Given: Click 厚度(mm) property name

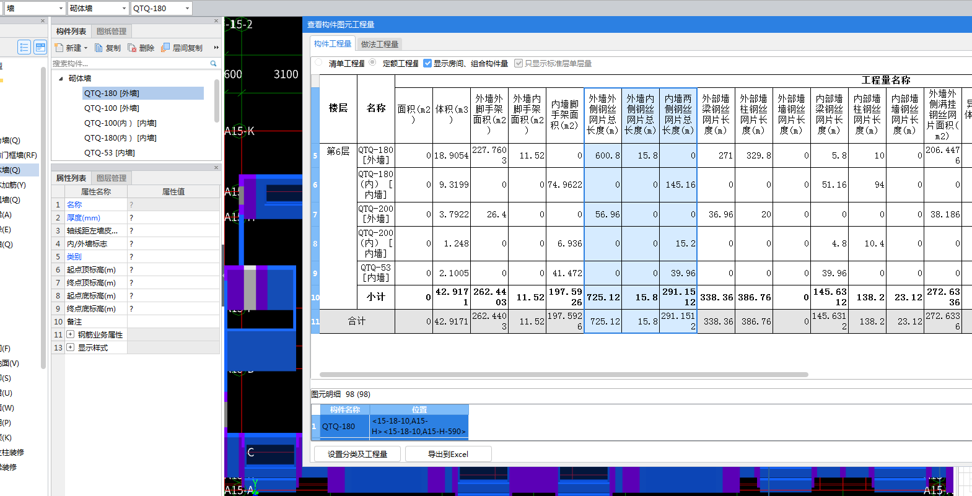Looking at the screenshot, I should pyautogui.click(x=84, y=217).
